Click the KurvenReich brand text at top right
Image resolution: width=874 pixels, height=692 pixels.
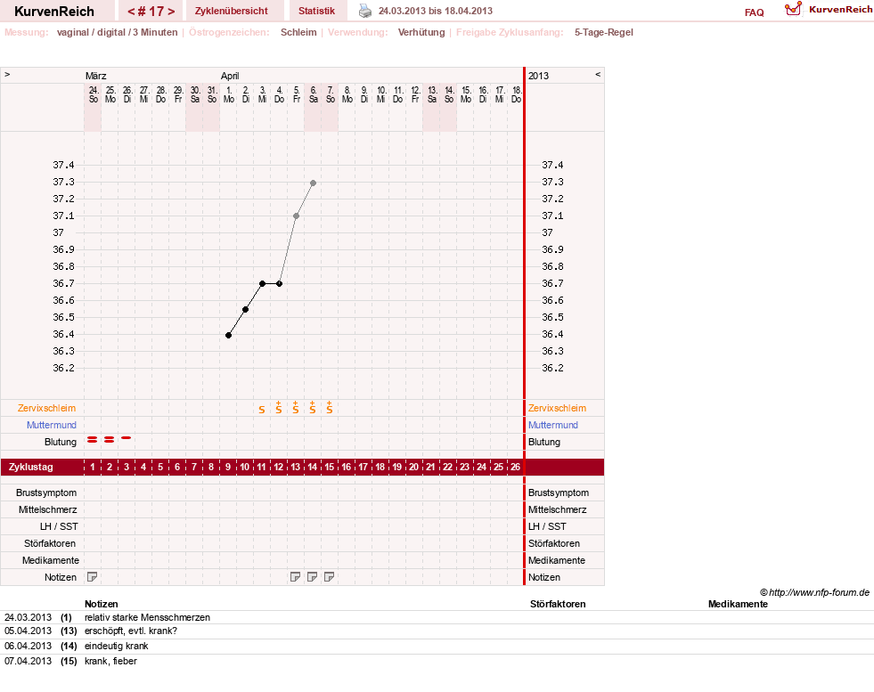840,10
